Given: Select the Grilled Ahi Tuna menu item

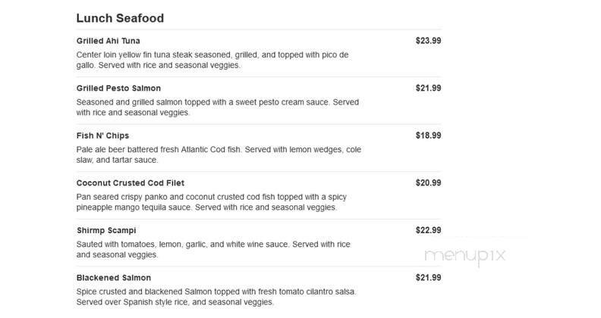Looking at the screenshot, I should 109,41.
